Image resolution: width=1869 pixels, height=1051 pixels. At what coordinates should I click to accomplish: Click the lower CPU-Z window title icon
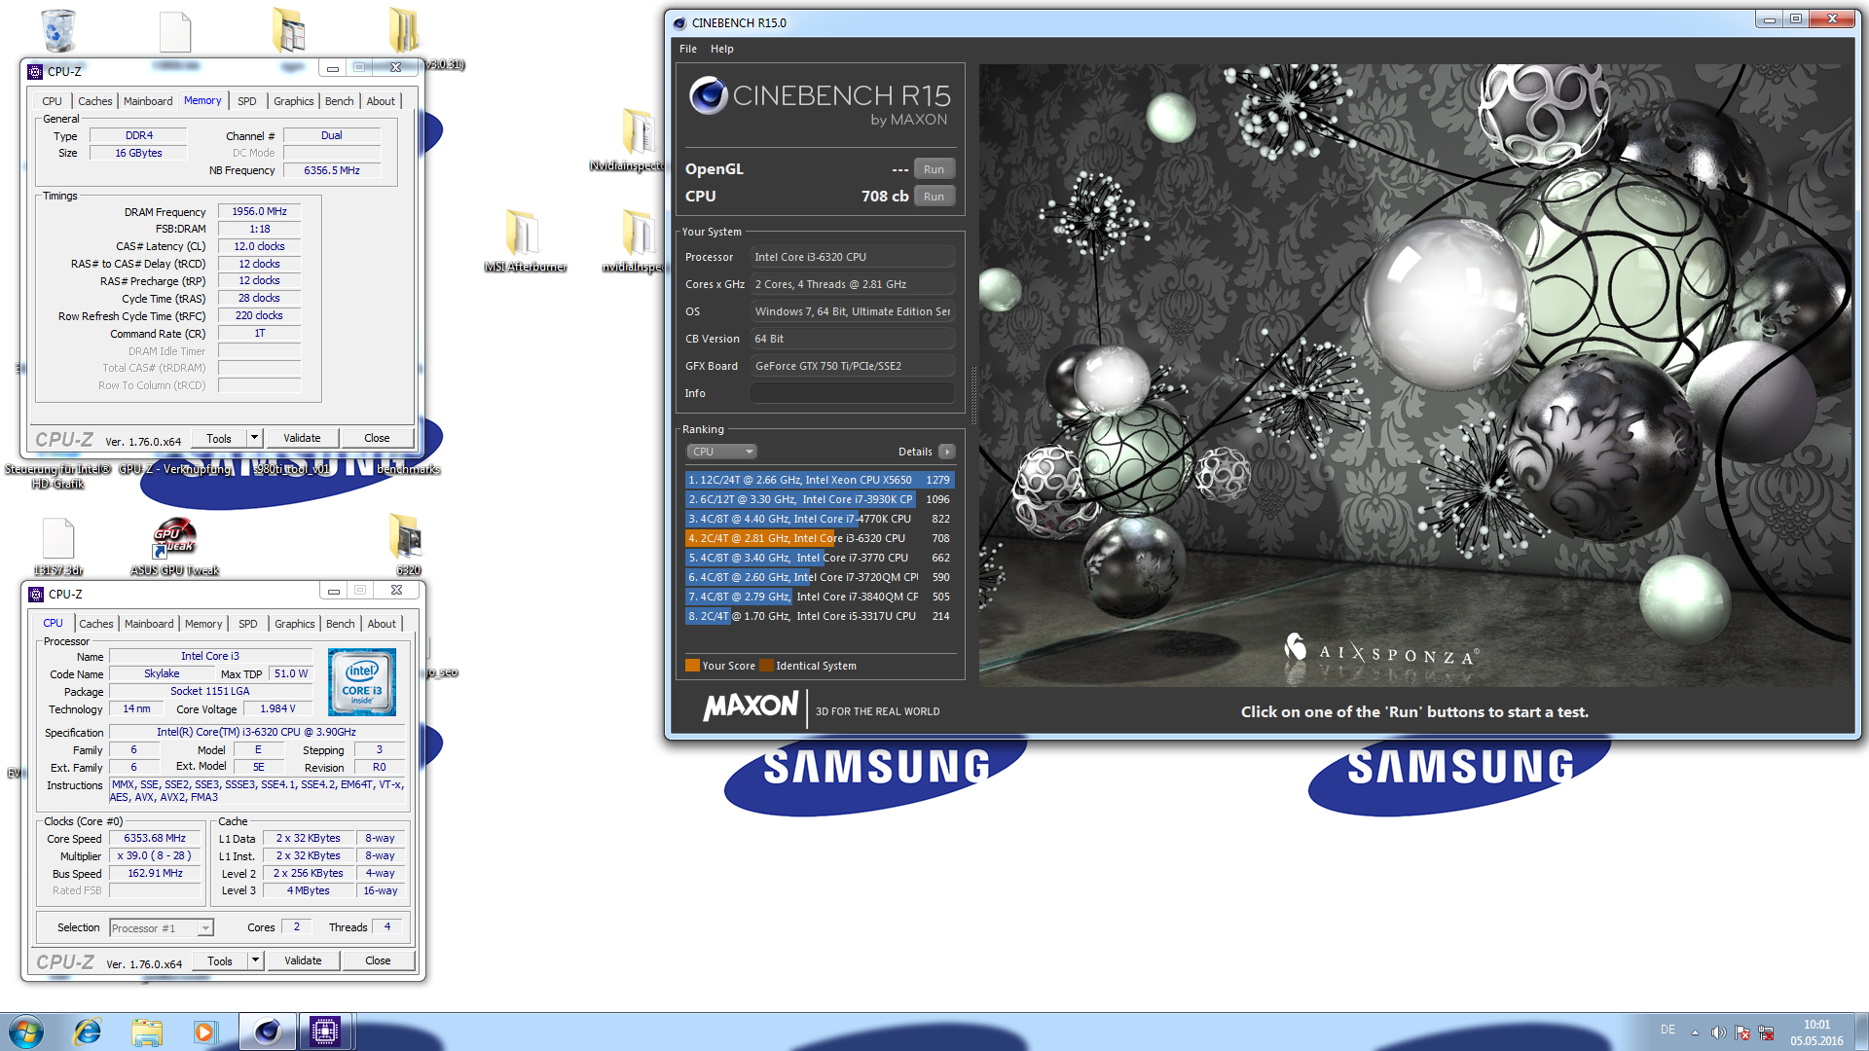pos(36,594)
